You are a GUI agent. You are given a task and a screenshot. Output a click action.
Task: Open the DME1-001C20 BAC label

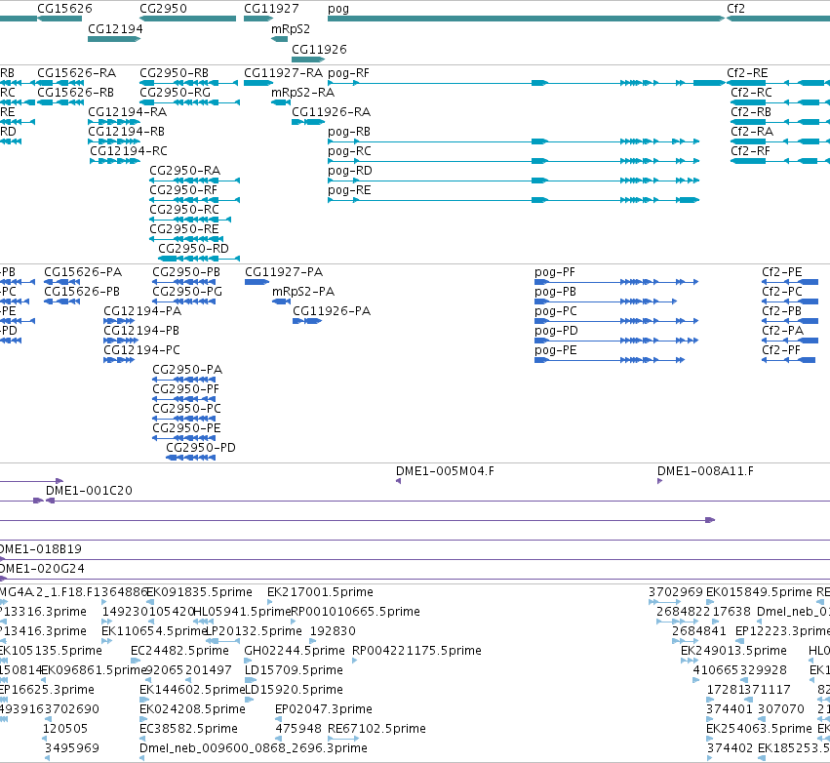pyautogui.click(x=89, y=491)
